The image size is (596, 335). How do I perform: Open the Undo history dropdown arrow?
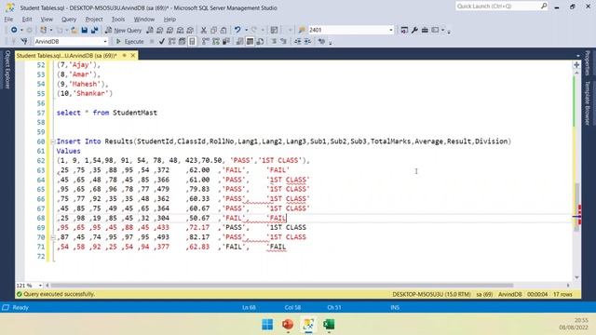click(246, 30)
